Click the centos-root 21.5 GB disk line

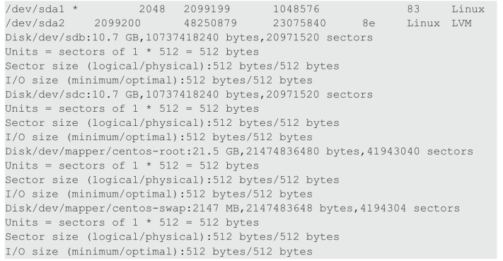[x=239, y=151]
